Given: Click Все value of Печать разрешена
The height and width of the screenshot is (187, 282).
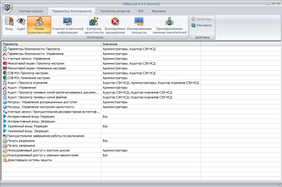Looking at the screenshot, I should point(105,141).
